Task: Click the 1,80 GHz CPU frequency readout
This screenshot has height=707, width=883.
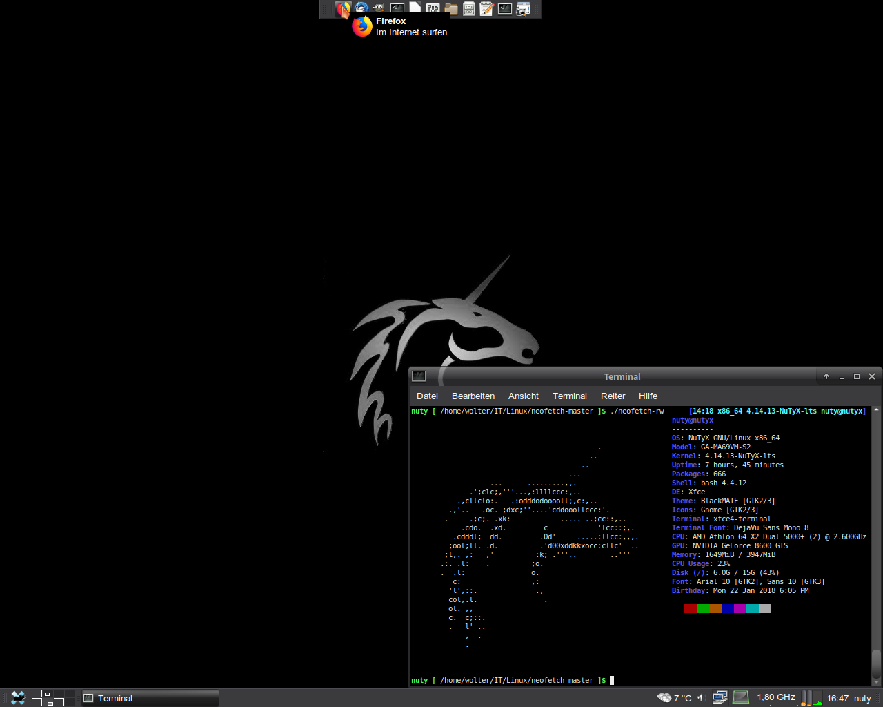Action: tap(776, 697)
